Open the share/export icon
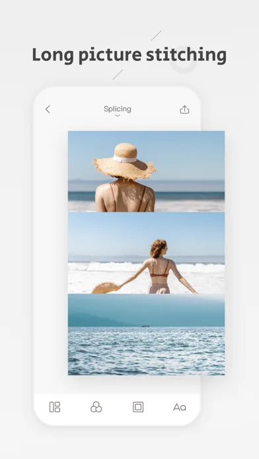This screenshot has height=459, width=259. pos(184,109)
